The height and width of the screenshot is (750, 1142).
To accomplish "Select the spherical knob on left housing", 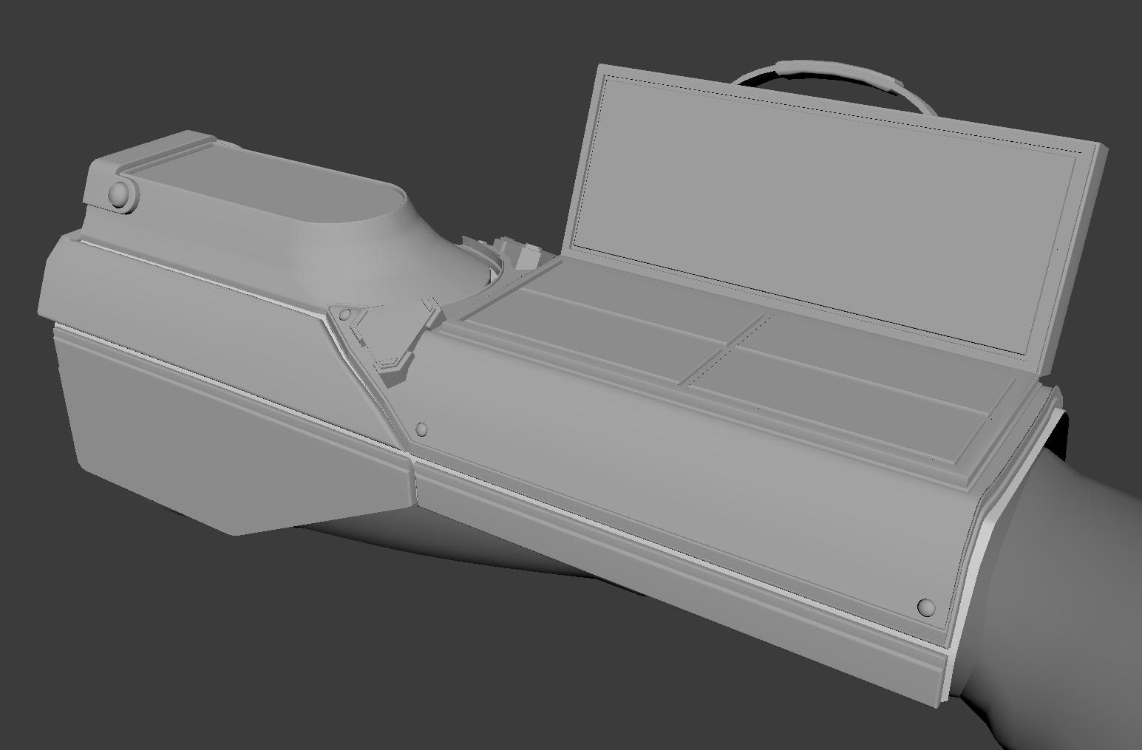I will pyautogui.click(x=120, y=195).
